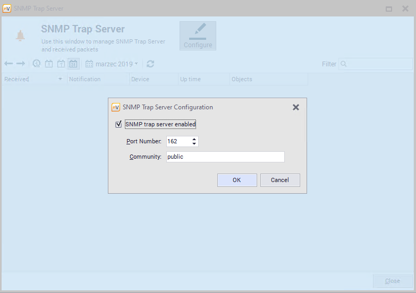Toggle the SNMP trap server enabled checkbox
The width and height of the screenshot is (416, 293).
118,124
